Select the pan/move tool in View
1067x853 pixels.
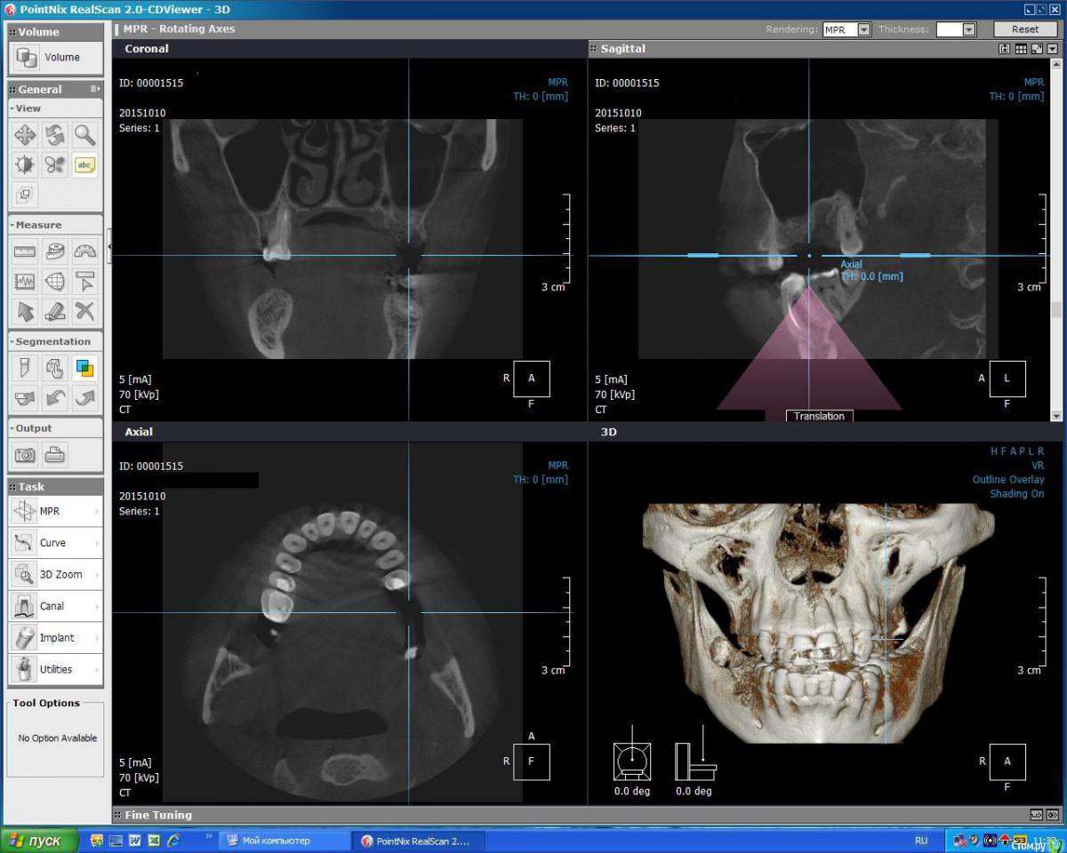click(25, 135)
